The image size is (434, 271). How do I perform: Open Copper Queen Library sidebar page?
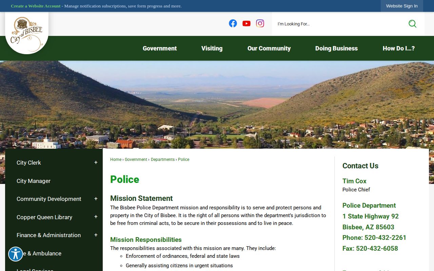44,217
